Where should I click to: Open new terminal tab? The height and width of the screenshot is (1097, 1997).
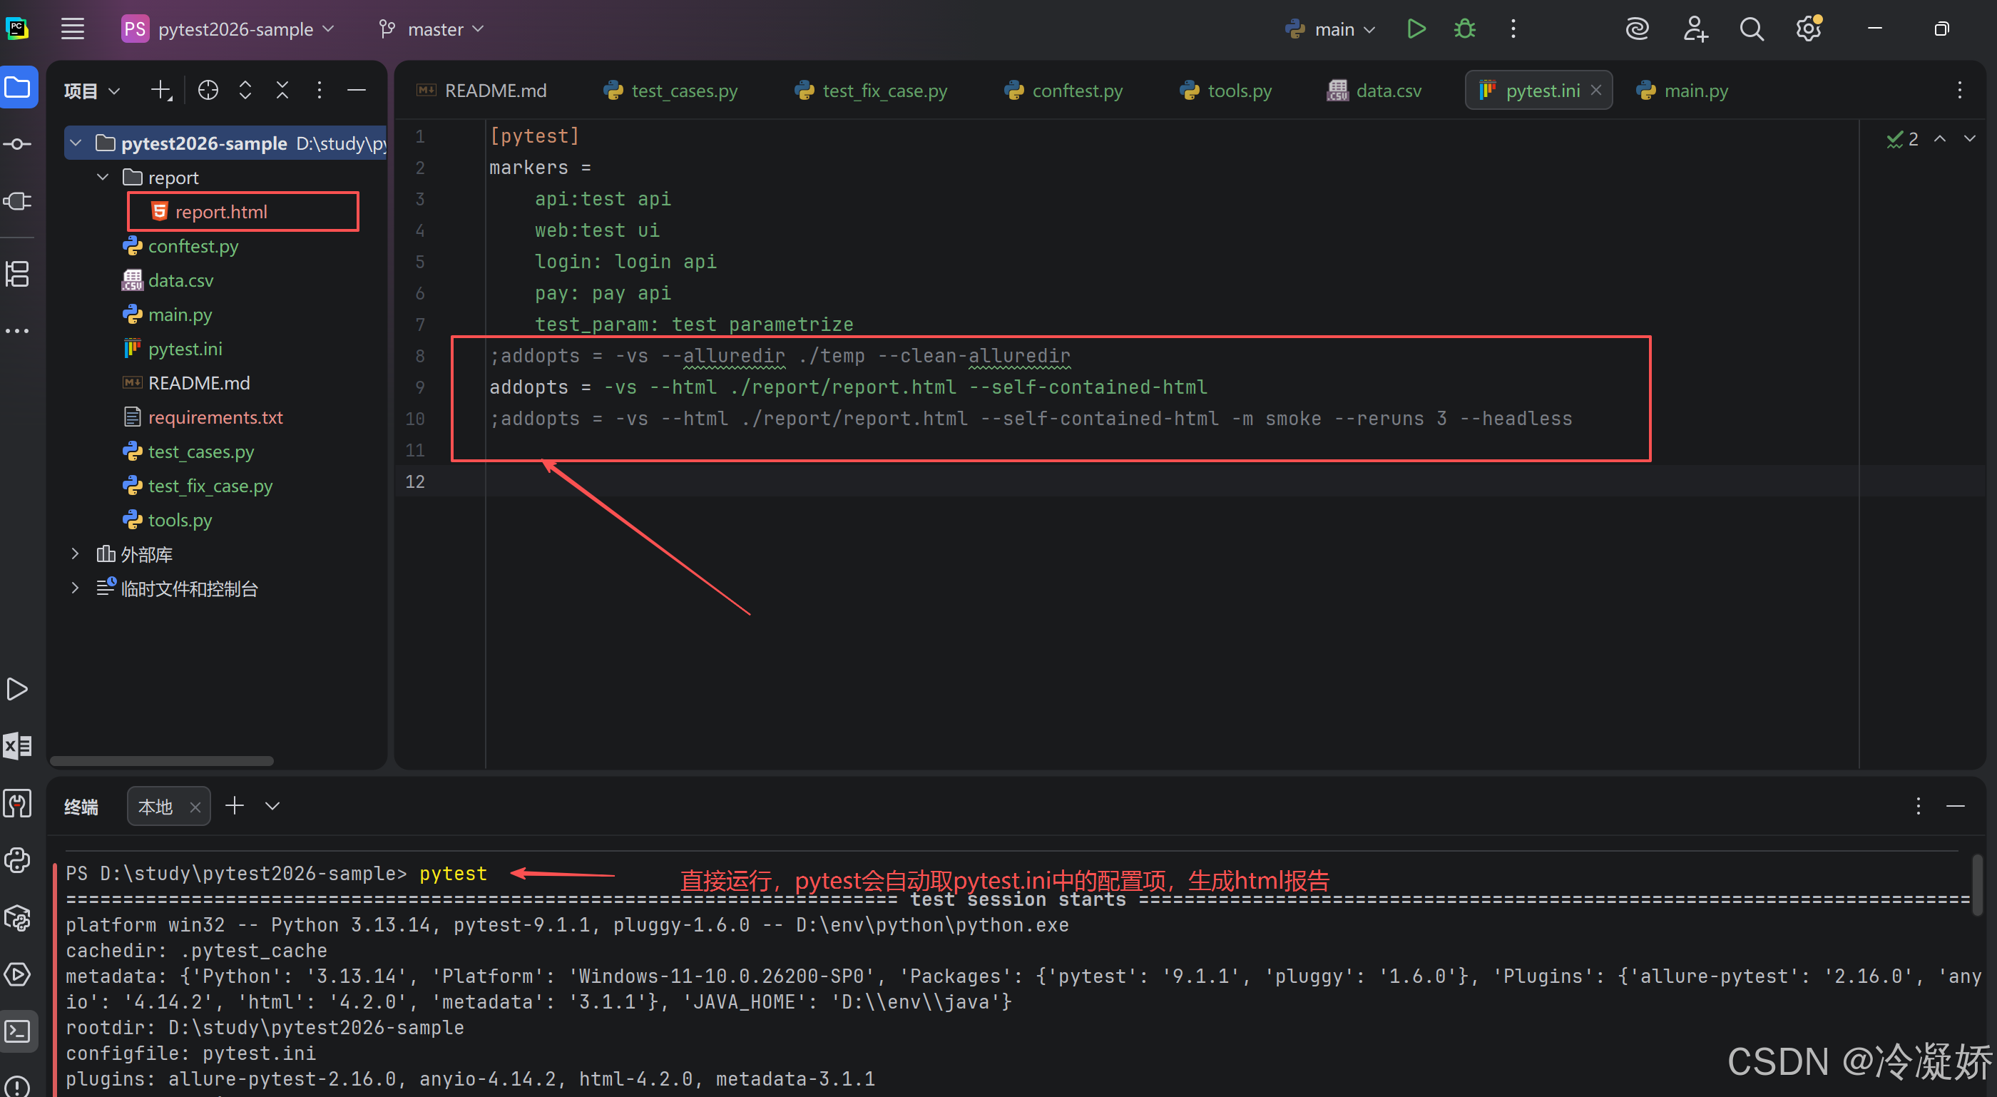(234, 806)
